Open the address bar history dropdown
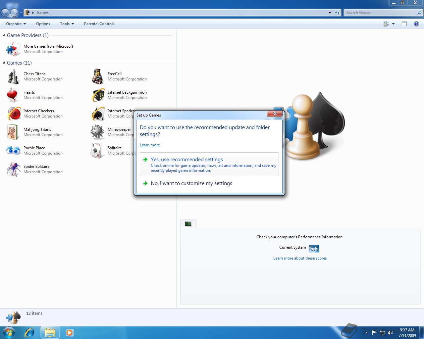Image resolution: width=424 pixels, height=339 pixels. [330, 13]
